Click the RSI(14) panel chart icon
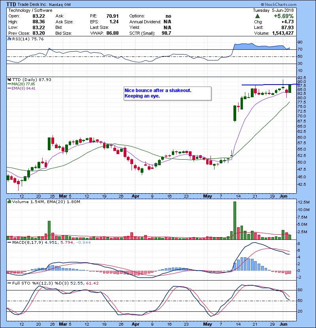The width and height of the screenshot is (316, 328). click(9, 39)
